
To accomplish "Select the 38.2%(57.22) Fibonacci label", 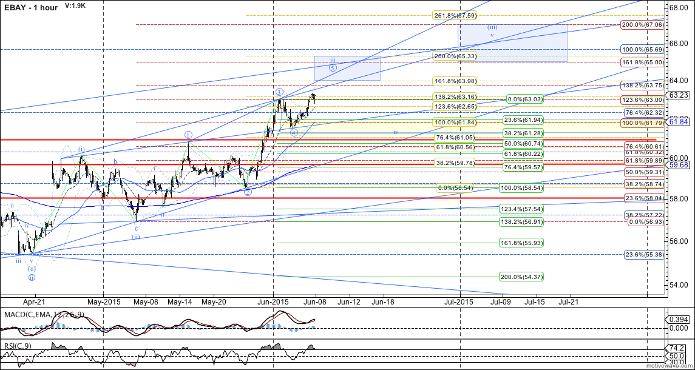I will (645, 215).
